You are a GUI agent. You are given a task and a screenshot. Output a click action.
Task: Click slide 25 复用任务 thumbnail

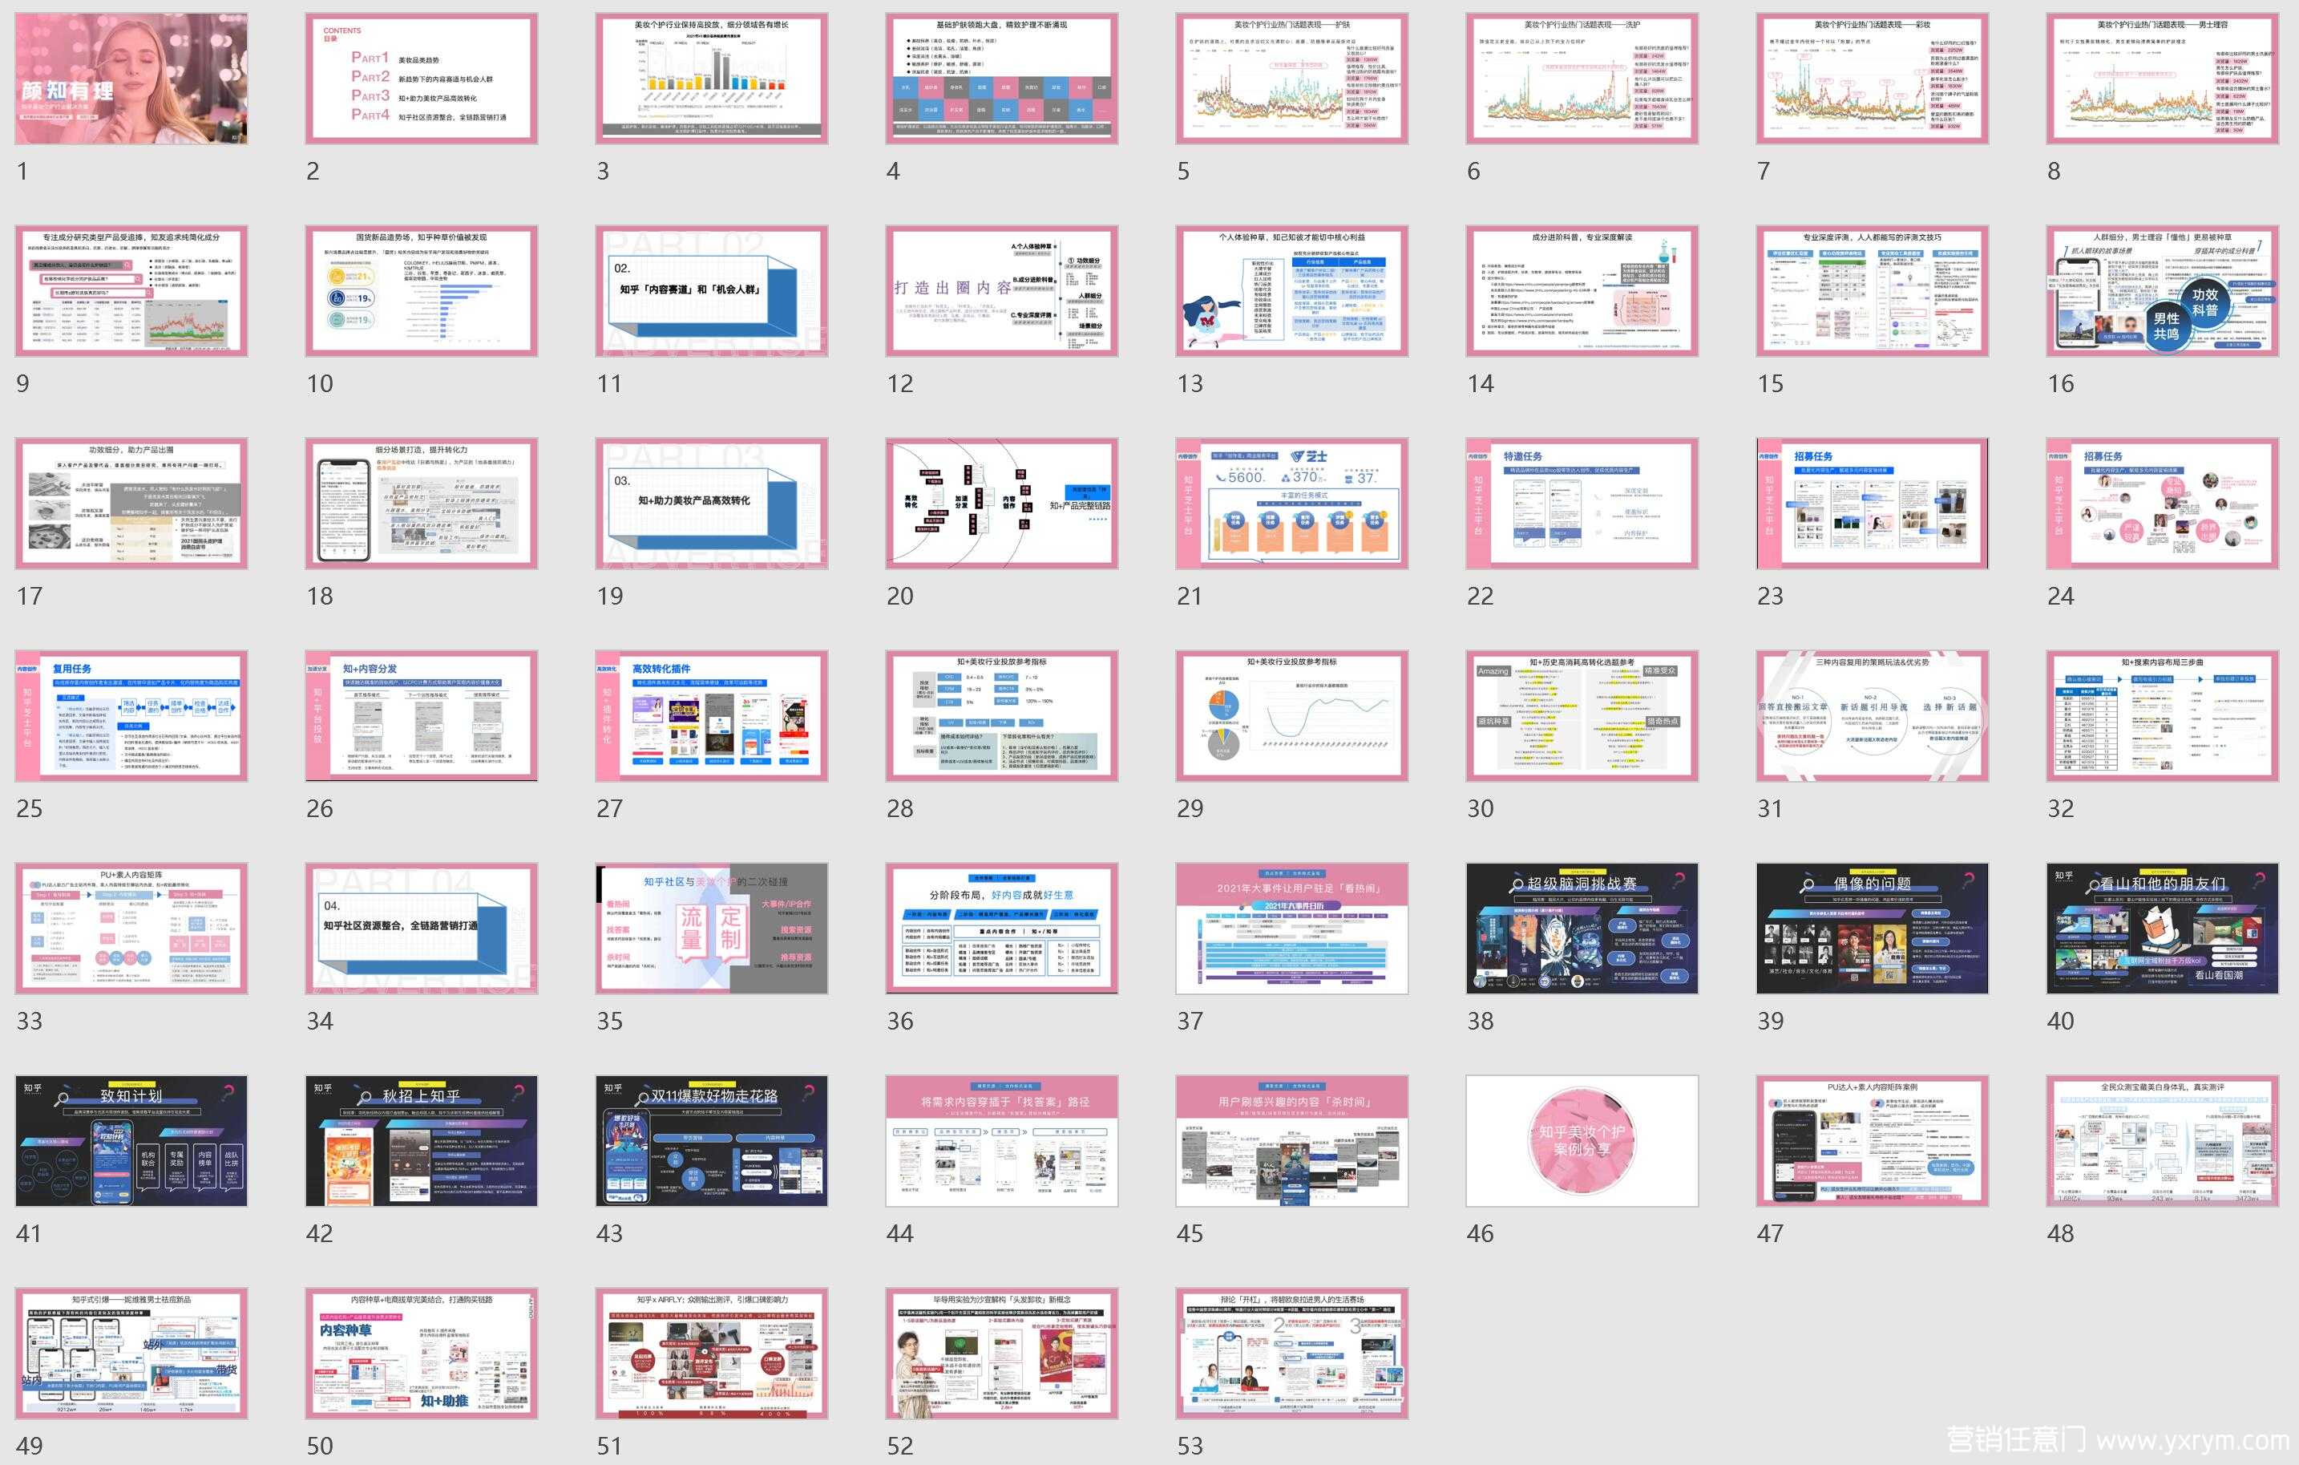pyautogui.click(x=131, y=716)
